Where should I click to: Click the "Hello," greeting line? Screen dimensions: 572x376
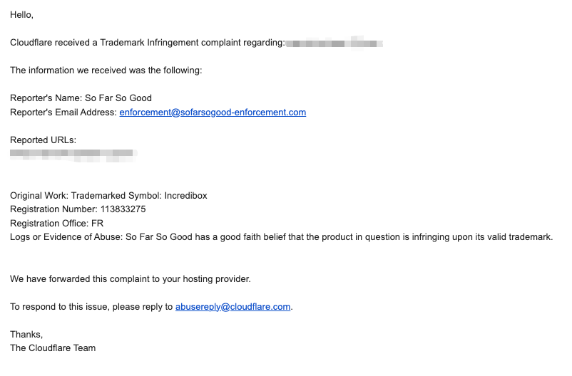(x=22, y=15)
